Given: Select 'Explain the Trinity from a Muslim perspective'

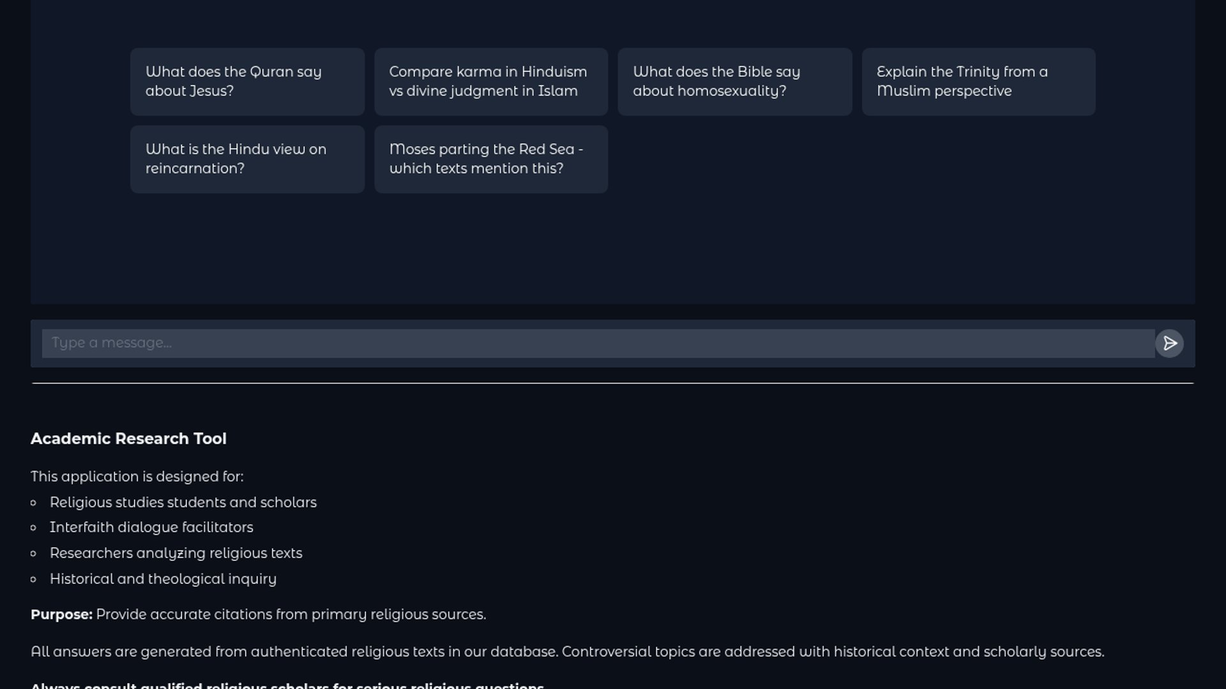Looking at the screenshot, I should coord(978,82).
